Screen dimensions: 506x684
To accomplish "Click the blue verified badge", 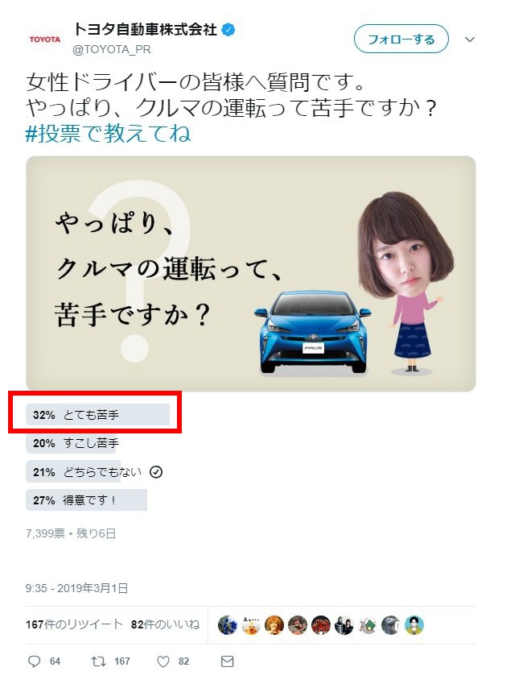I will [x=228, y=30].
